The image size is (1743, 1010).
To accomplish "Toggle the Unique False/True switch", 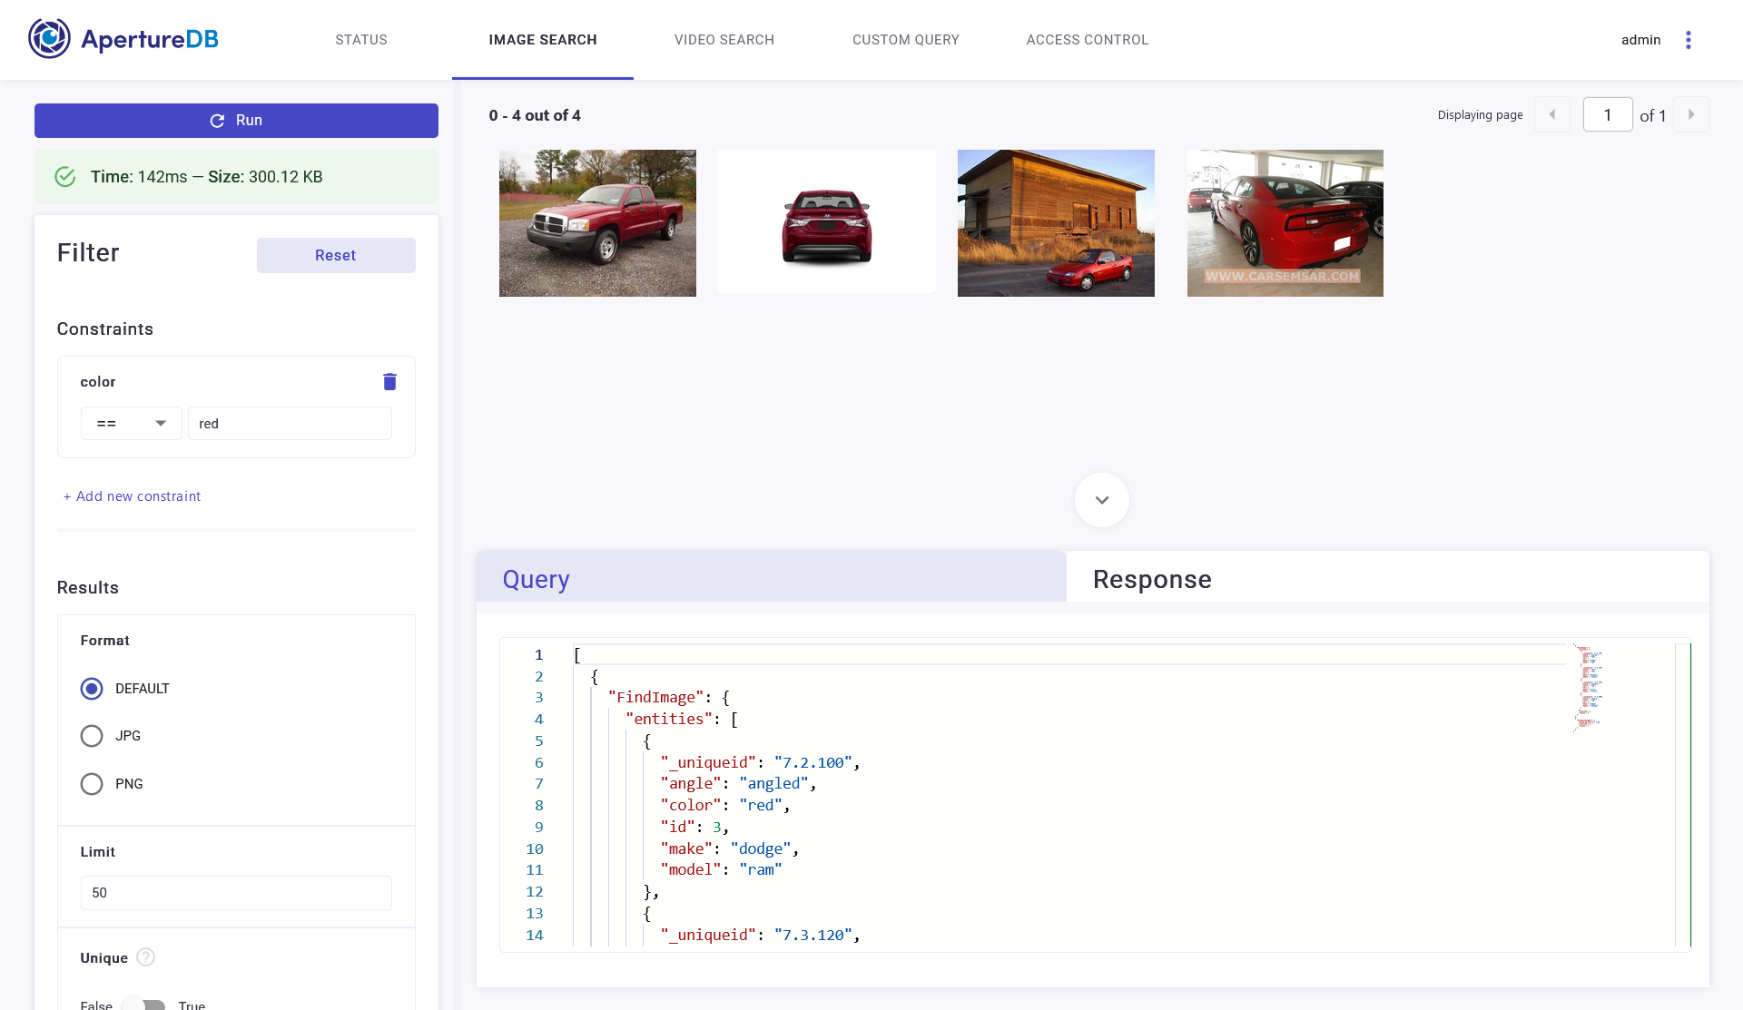I will (x=145, y=1005).
